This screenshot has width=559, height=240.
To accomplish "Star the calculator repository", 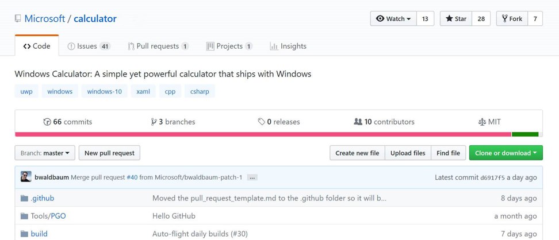I will (456, 19).
